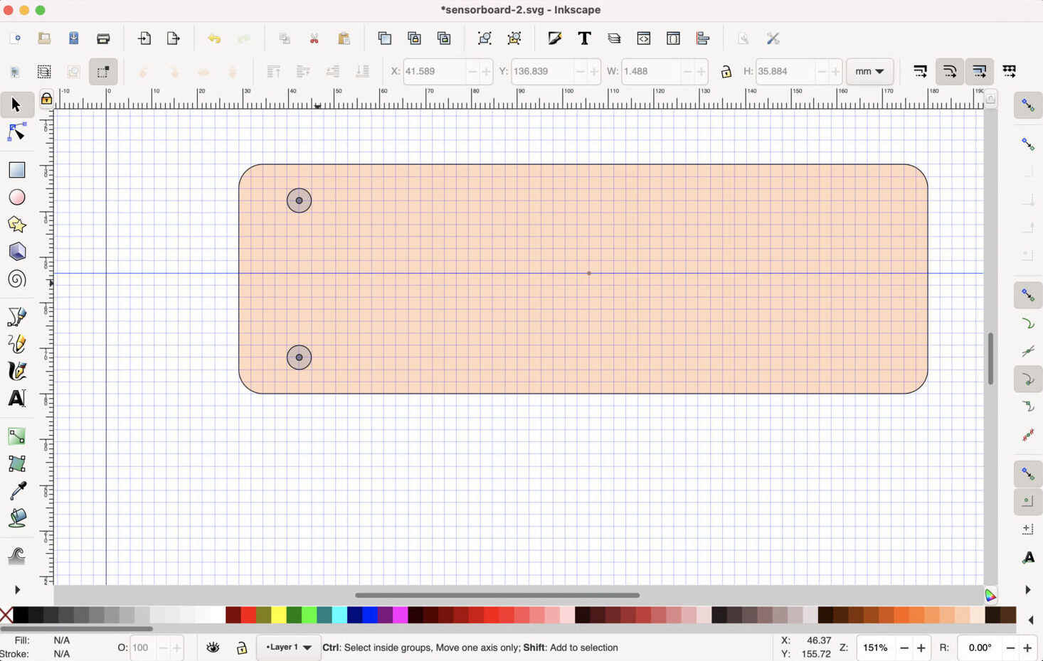The image size is (1043, 661).
Task: Toggle move gradients with object
Action: pyautogui.click(x=980, y=71)
